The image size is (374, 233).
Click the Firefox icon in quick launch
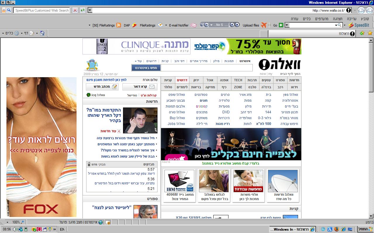coord(336,229)
